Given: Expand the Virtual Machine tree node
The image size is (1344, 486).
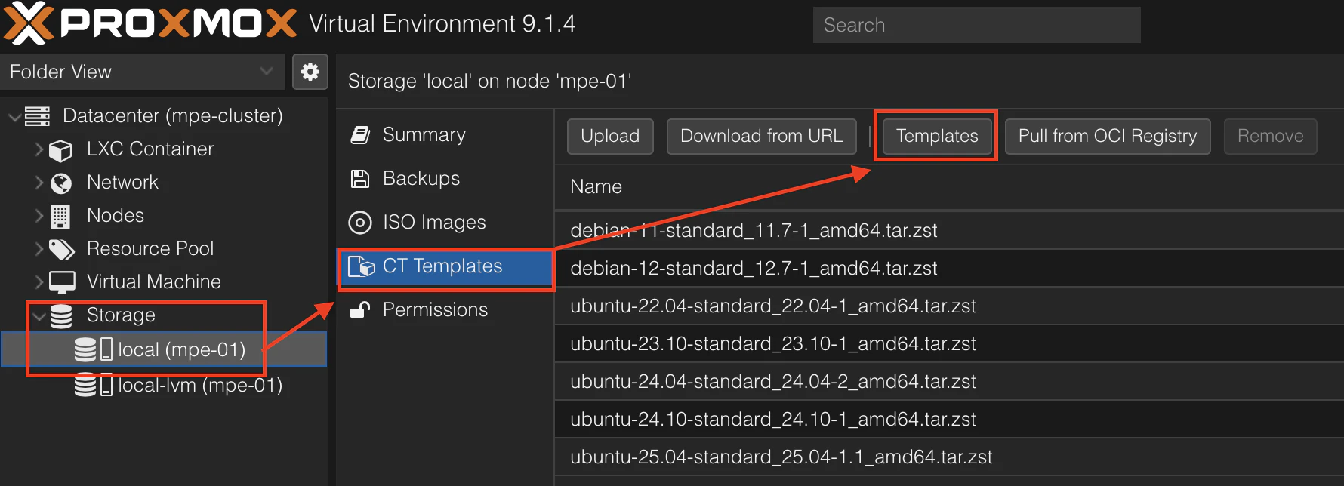Looking at the screenshot, I should click(x=39, y=282).
